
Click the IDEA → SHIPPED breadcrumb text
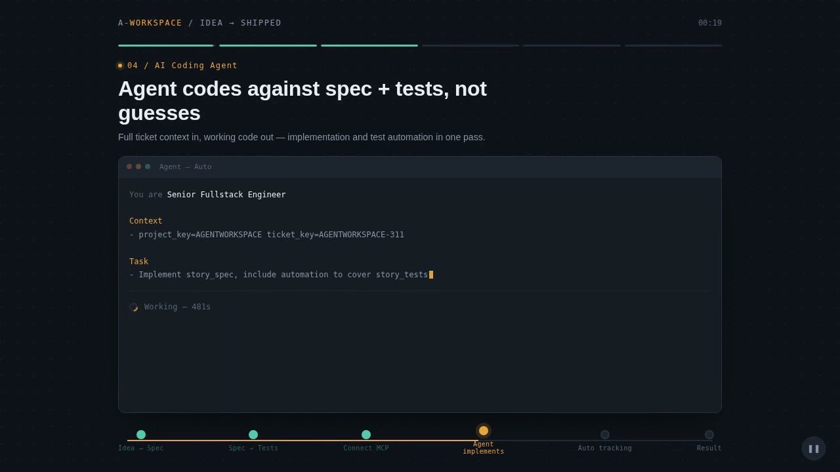click(241, 23)
